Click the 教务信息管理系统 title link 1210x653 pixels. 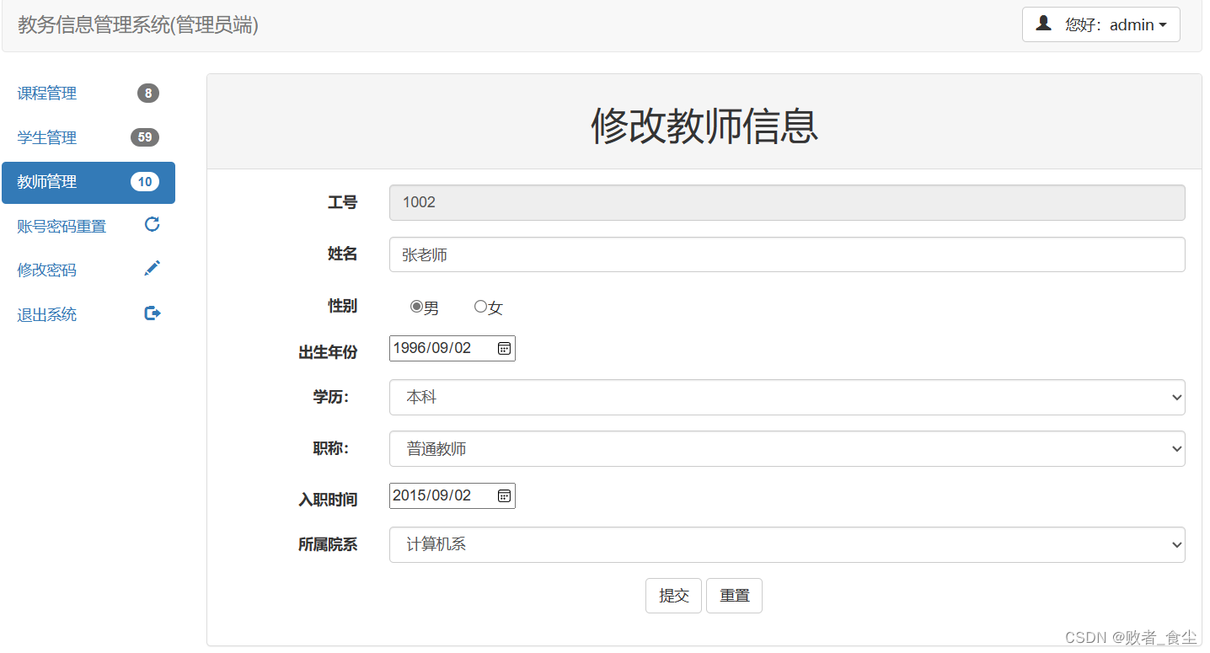pyautogui.click(x=138, y=25)
